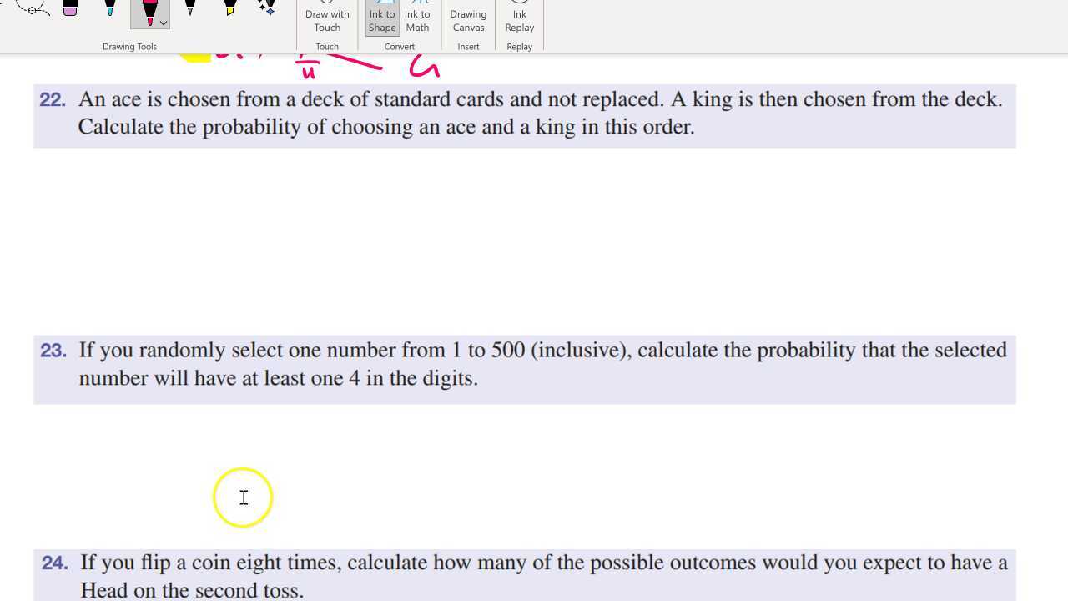Click the text 'If you flip a coin eight times'
Viewport: 1068px width, 601px height.
(211, 563)
